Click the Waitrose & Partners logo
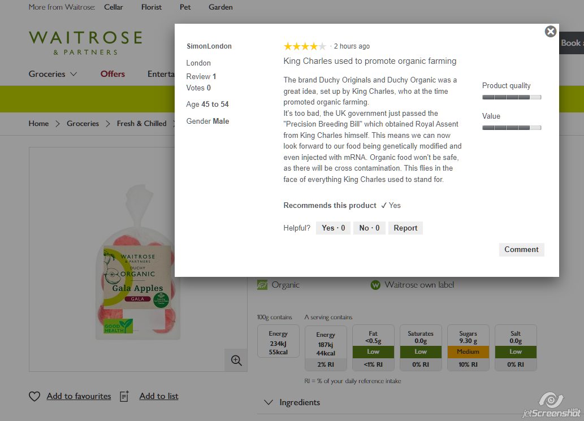This screenshot has height=421, width=584. (x=86, y=43)
